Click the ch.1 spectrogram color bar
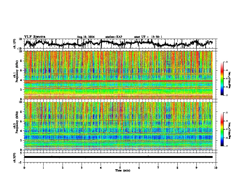The image size is (243, 188). click(x=222, y=79)
